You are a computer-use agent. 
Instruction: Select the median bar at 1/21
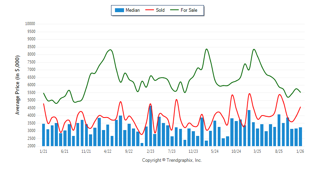coord(43,135)
